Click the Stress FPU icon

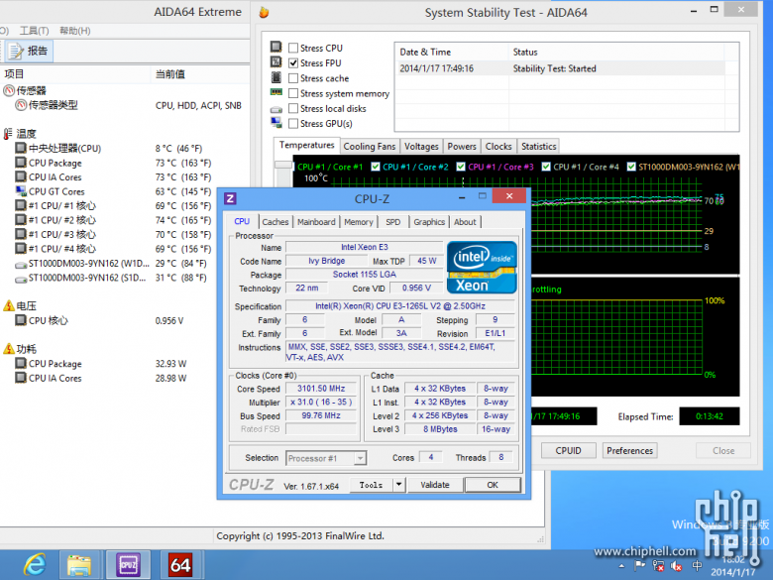click(276, 62)
